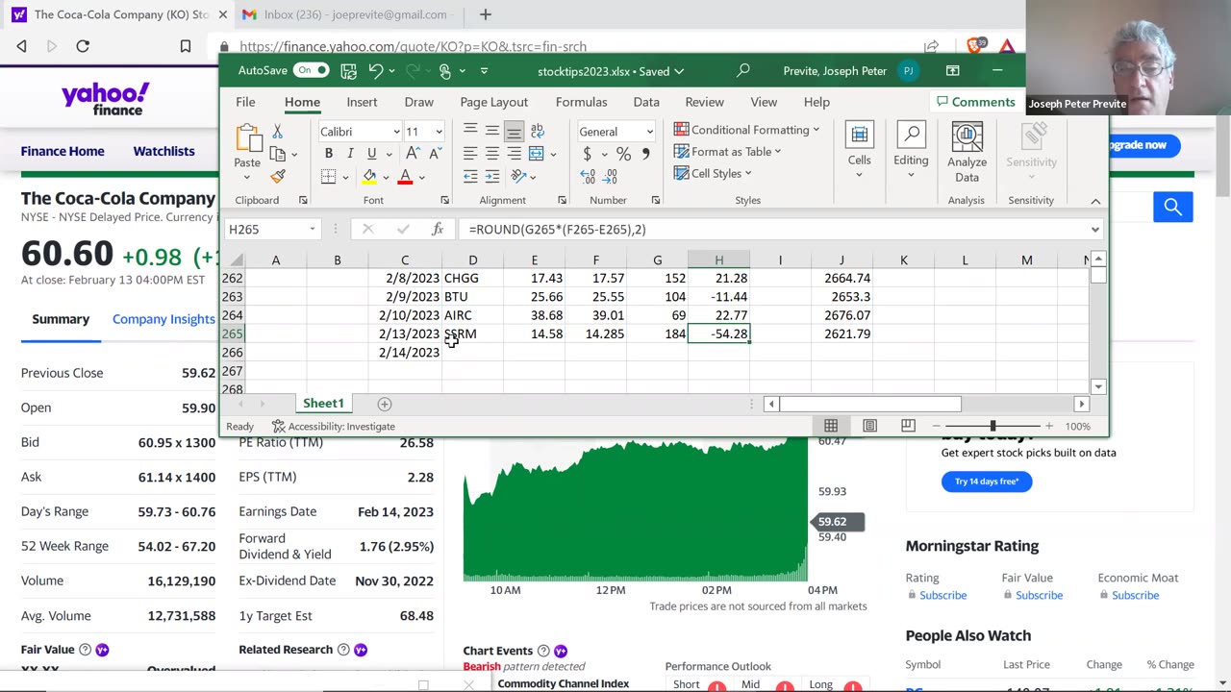Click the Insert Function fx icon

[438, 229]
